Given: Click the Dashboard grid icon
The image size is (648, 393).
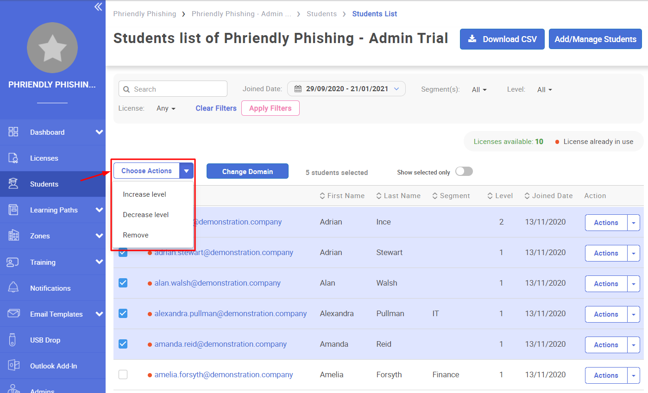Looking at the screenshot, I should pos(13,132).
